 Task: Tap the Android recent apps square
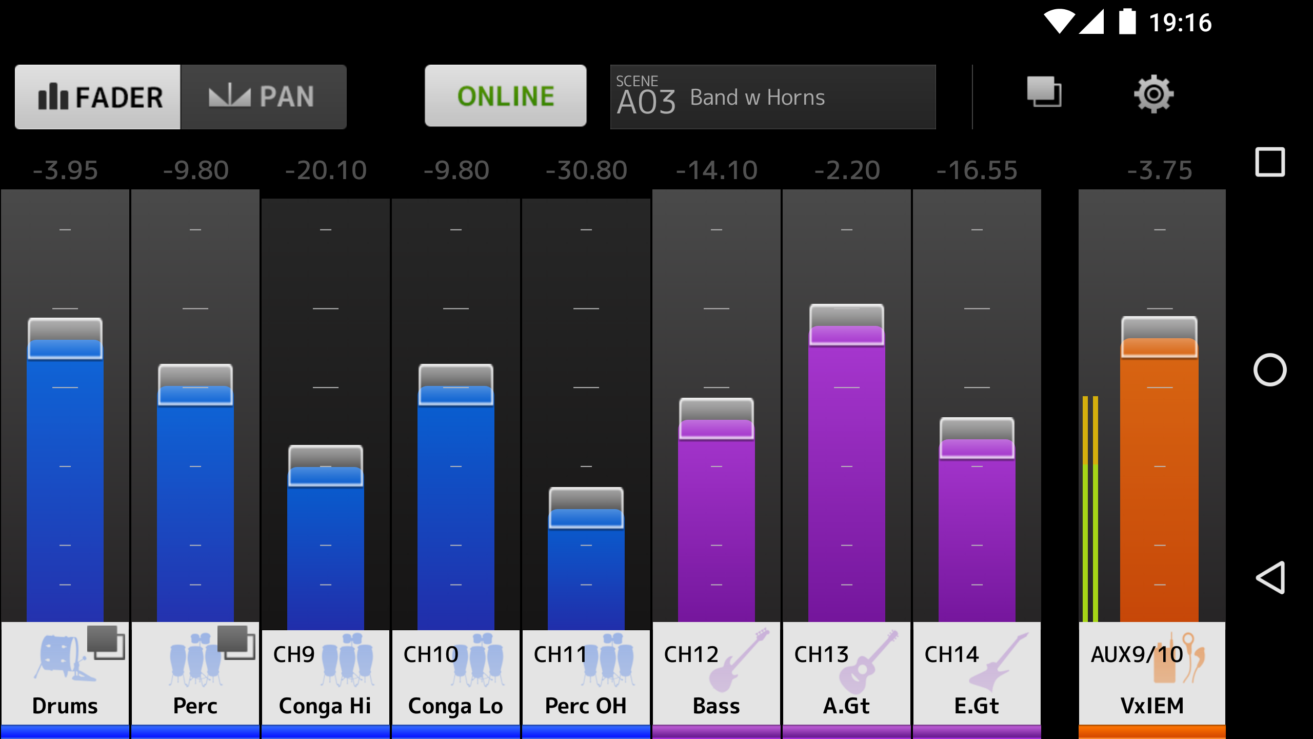pyautogui.click(x=1270, y=162)
